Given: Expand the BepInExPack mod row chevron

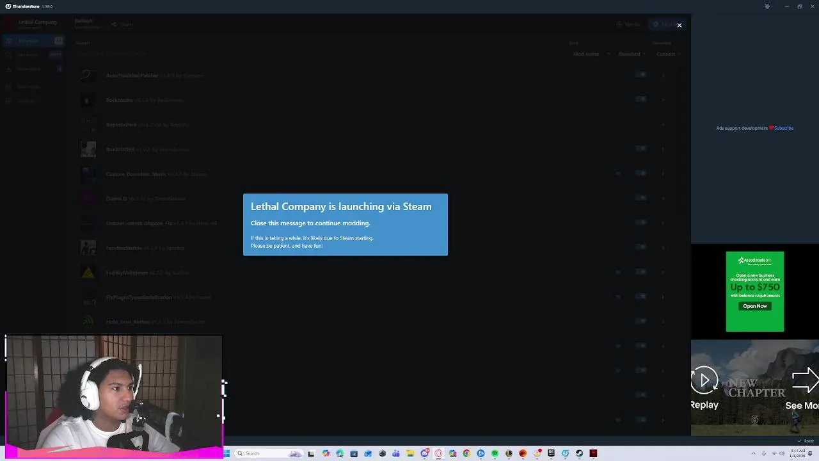Looking at the screenshot, I should pyautogui.click(x=664, y=124).
